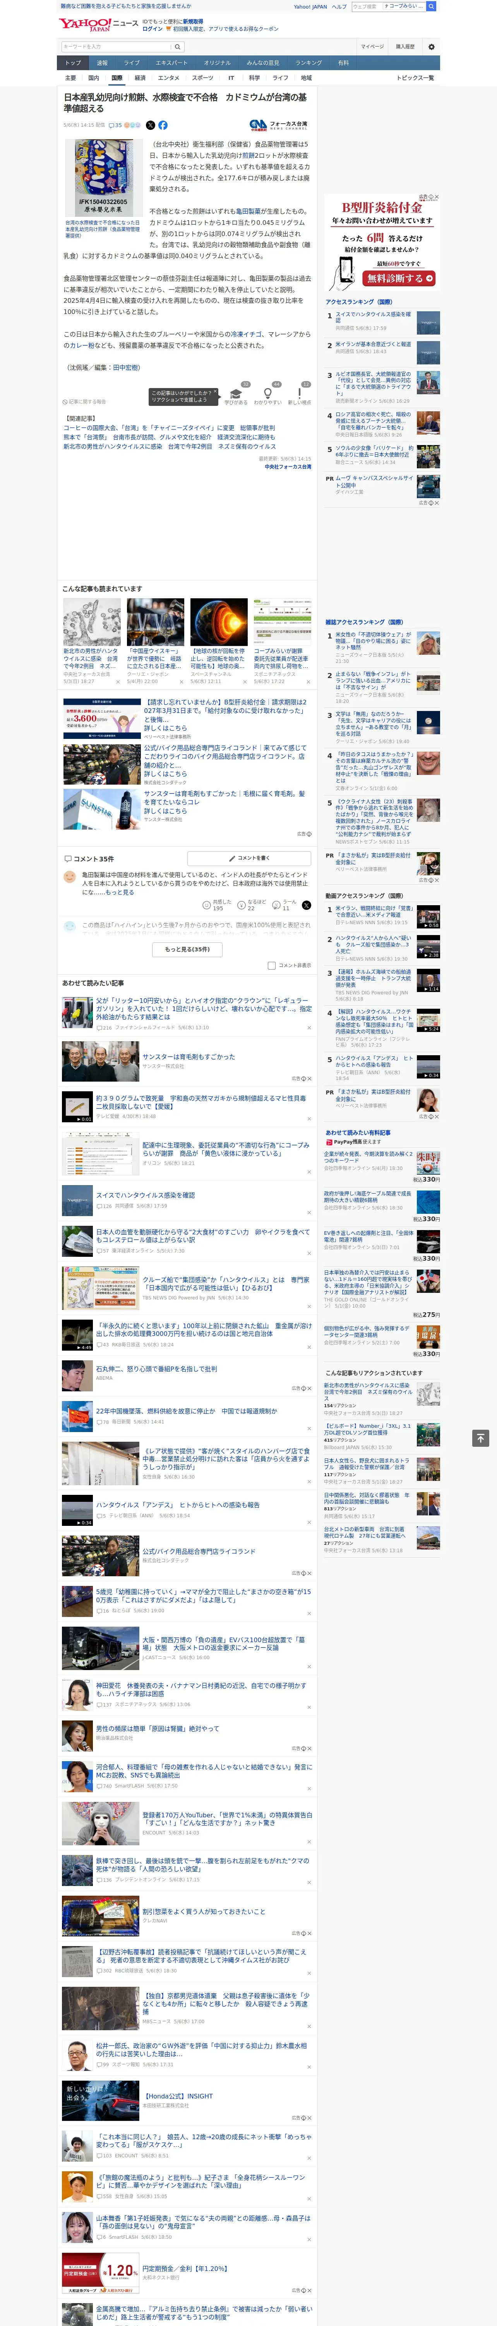React with 学びがある graduation cap icon
Image resolution: width=497 pixels, height=2326 pixels.
coord(237,394)
